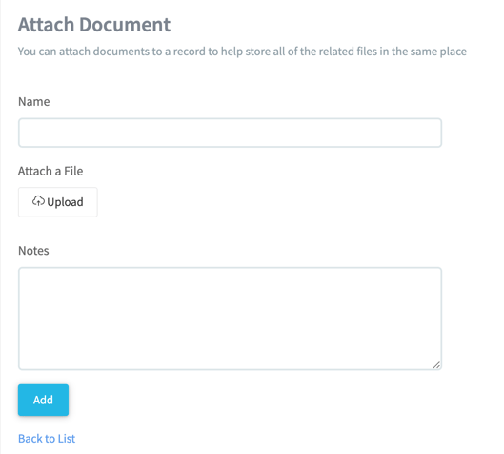Click the cloud upload icon
Viewport: 504px width, 454px height.
pos(38,201)
